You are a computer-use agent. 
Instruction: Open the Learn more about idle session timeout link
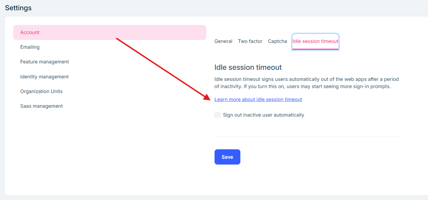258,99
